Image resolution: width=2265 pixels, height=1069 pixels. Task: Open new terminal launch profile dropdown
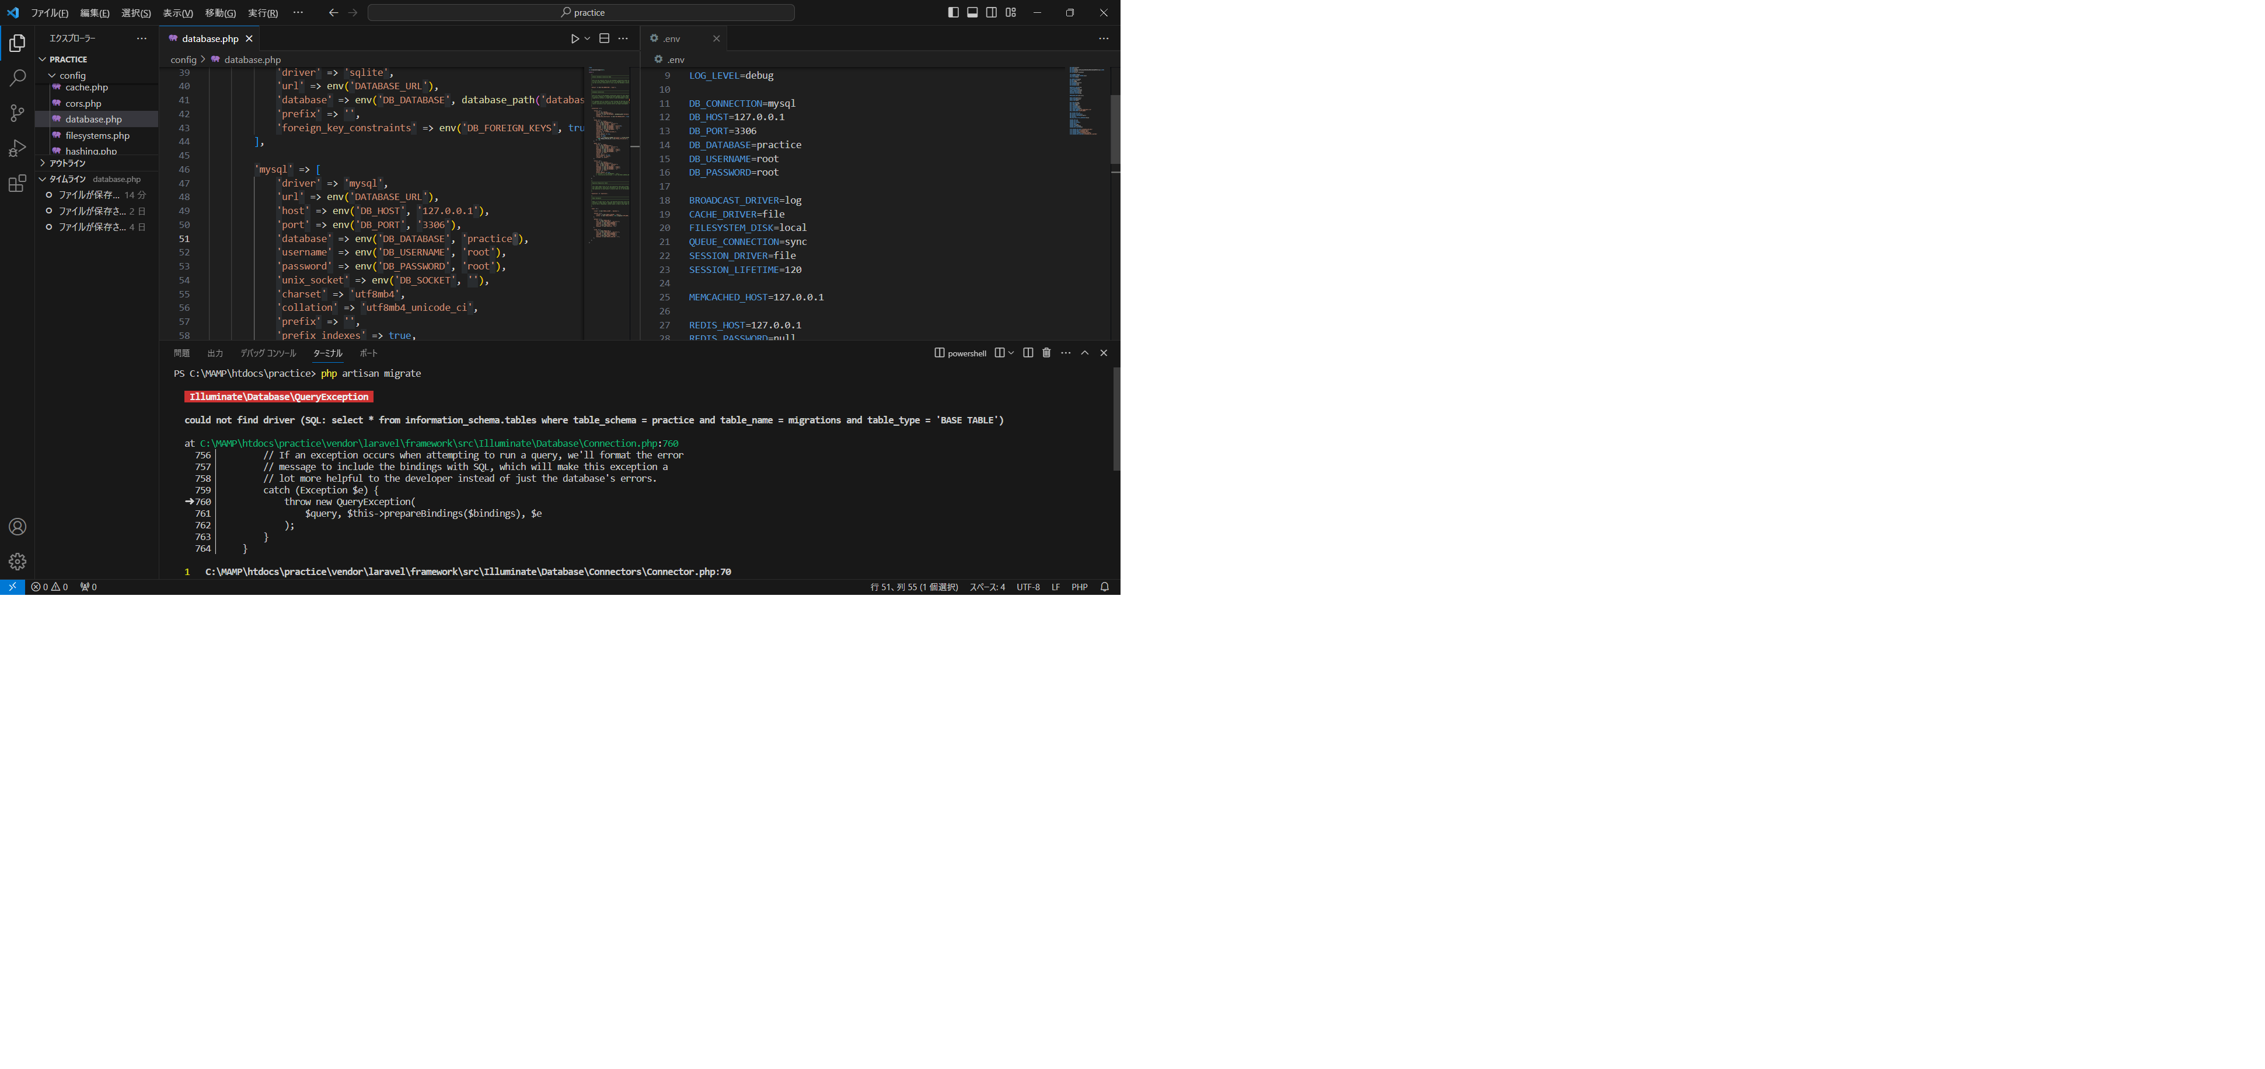pyautogui.click(x=1011, y=353)
